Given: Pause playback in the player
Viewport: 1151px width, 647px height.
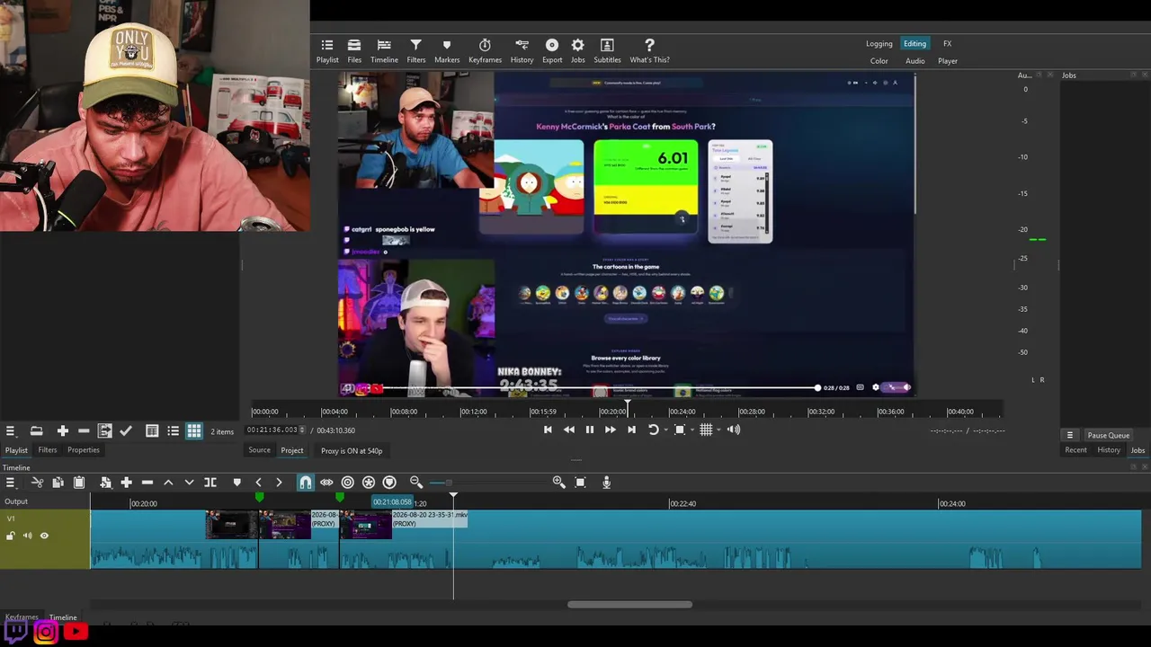Looking at the screenshot, I should (590, 430).
